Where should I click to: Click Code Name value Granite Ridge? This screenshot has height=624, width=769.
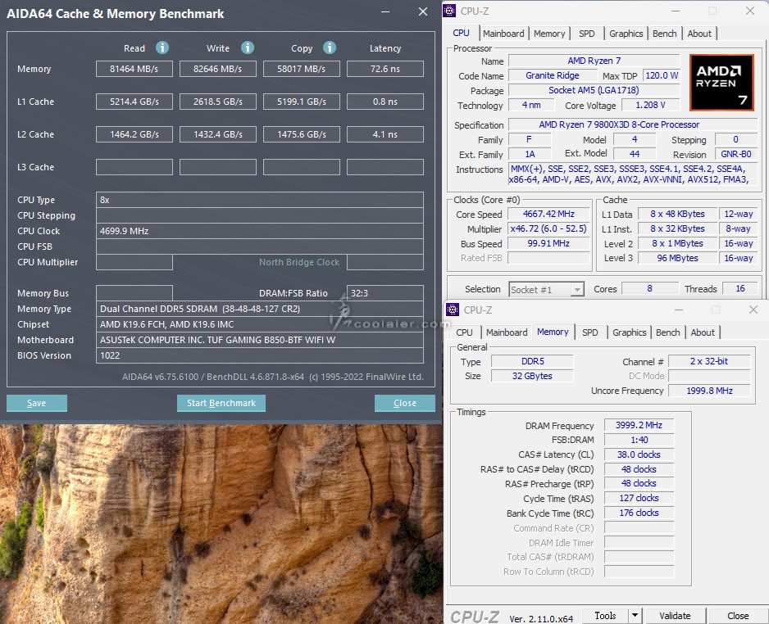[553, 75]
